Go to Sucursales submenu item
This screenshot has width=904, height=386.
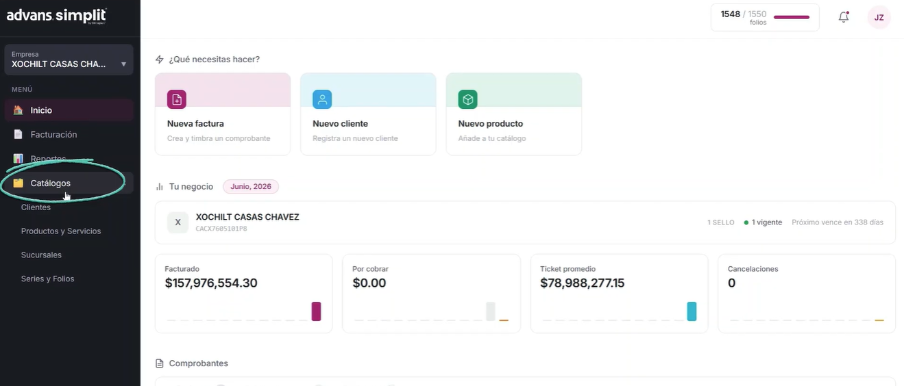(x=41, y=255)
